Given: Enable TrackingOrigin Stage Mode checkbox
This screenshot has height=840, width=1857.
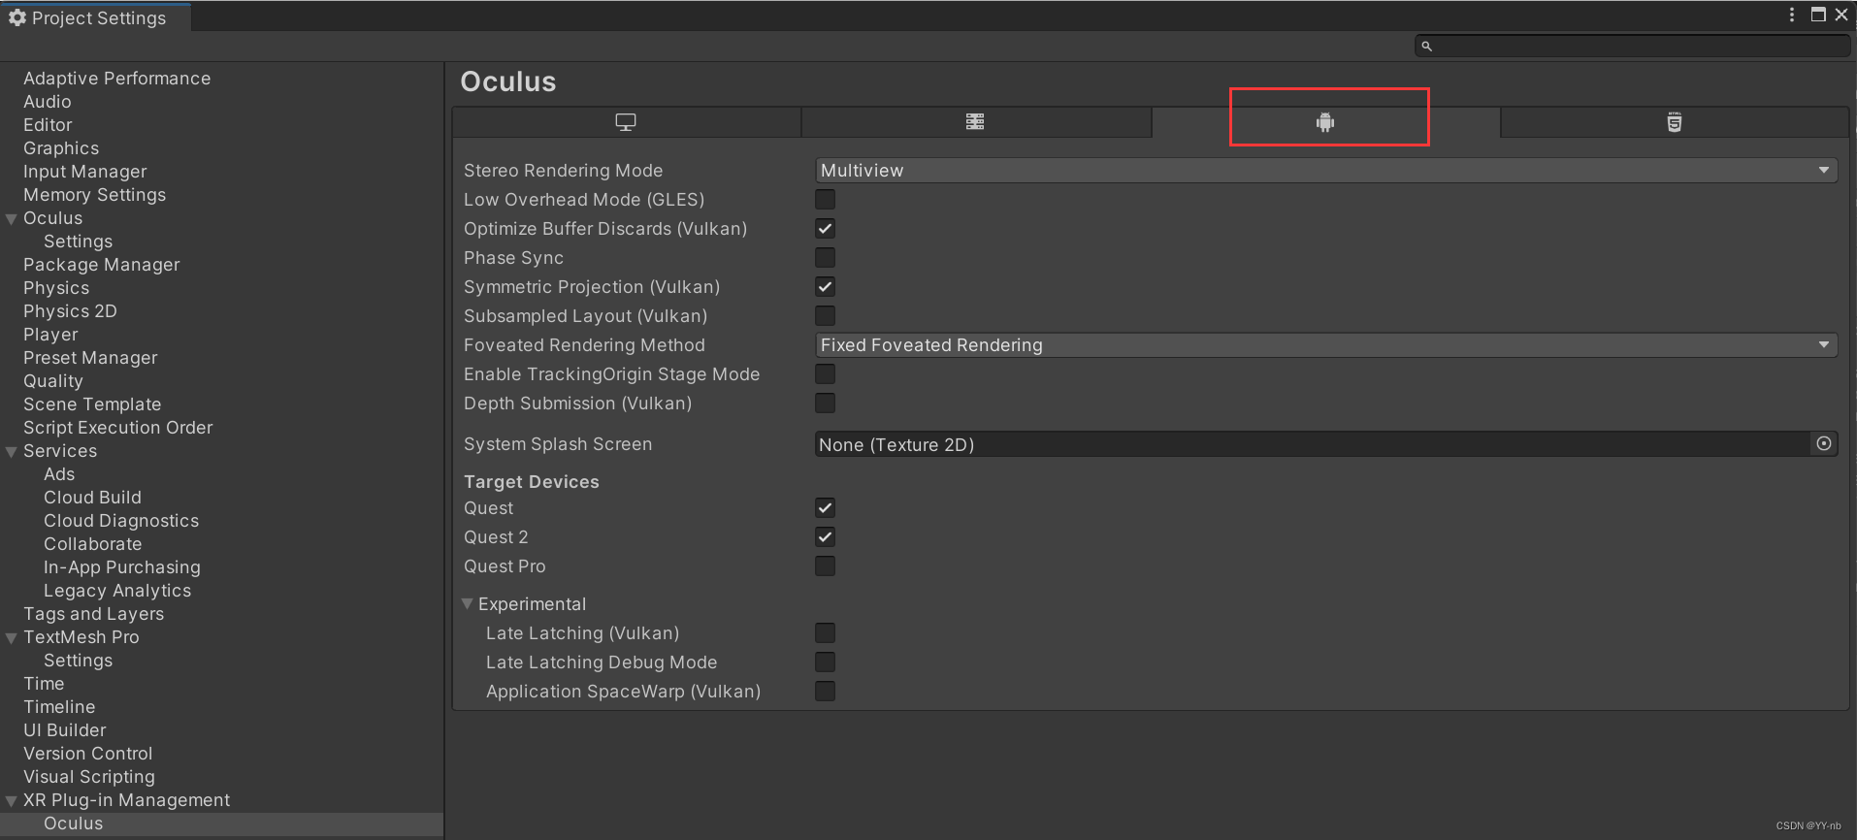Looking at the screenshot, I should click(825, 374).
